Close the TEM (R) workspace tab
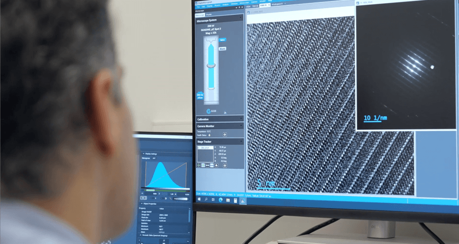Image resolution: width=459 pixels, height=244 pixels. coord(269,5)
